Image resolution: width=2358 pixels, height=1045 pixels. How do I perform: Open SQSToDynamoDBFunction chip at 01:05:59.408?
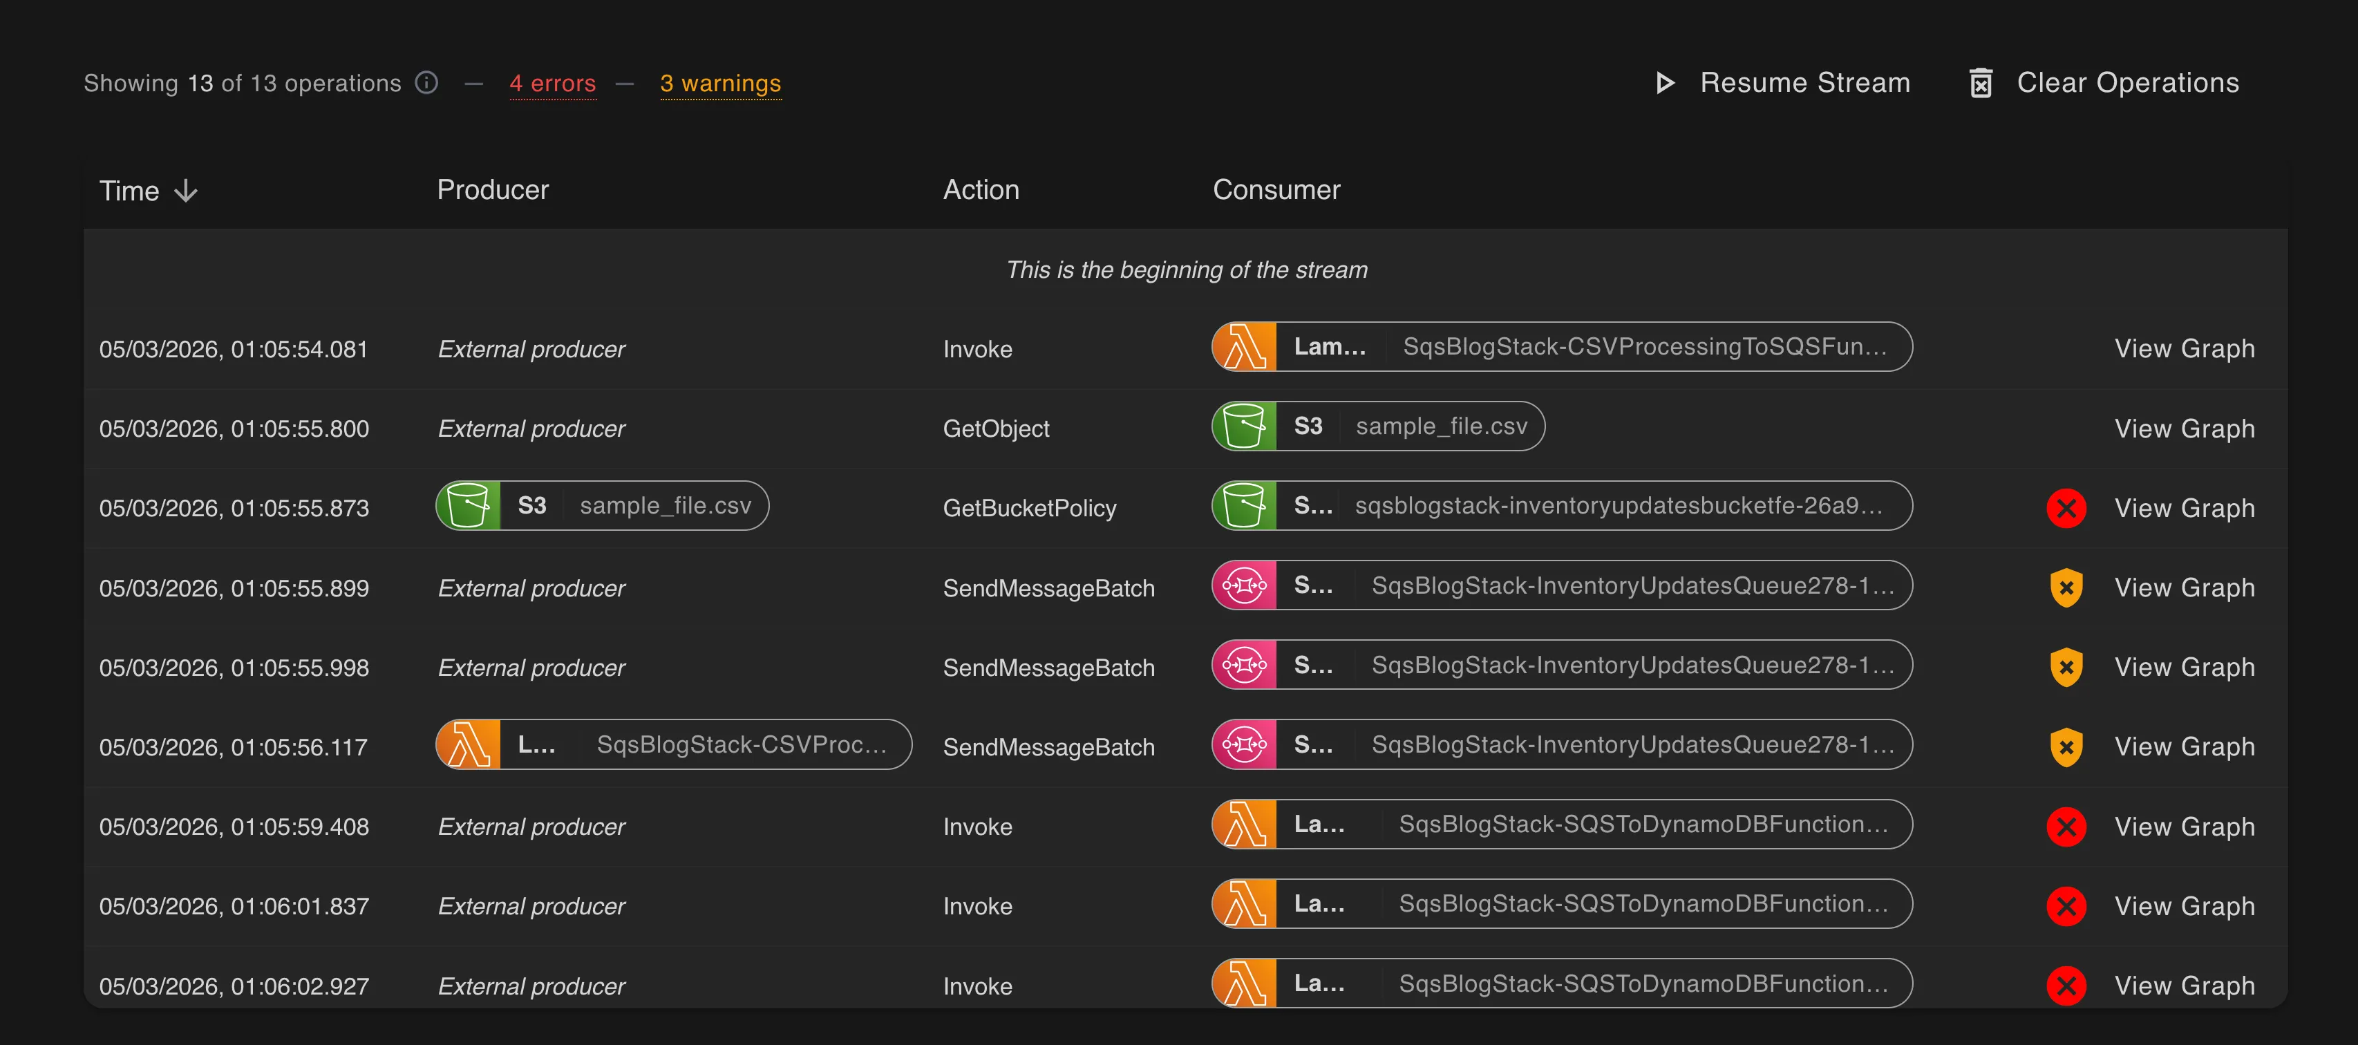point(1562,825)
